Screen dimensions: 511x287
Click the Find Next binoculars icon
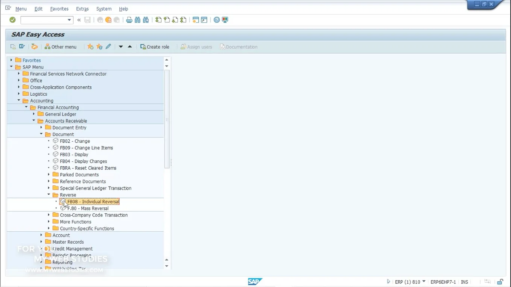(146, 20)
